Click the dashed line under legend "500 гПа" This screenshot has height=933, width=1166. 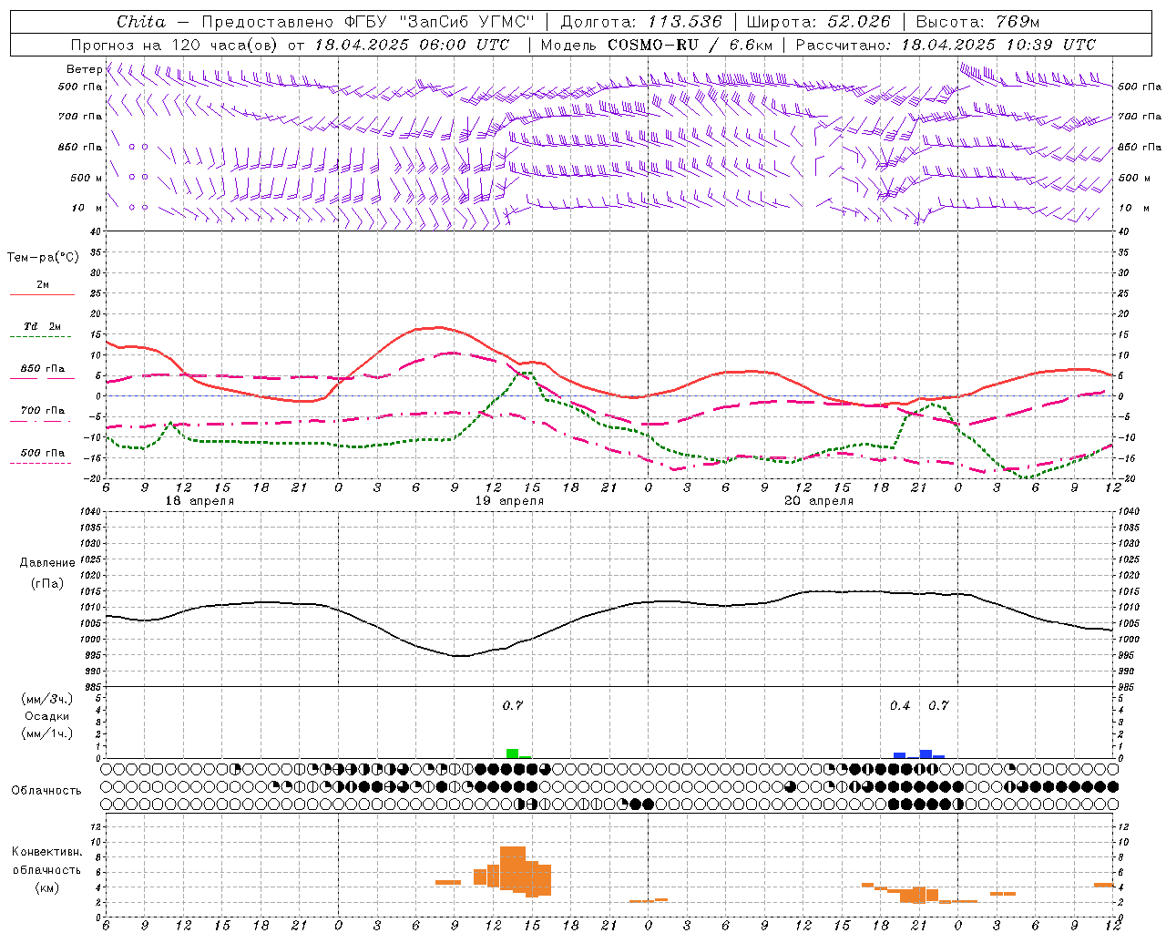click(41, 463)
